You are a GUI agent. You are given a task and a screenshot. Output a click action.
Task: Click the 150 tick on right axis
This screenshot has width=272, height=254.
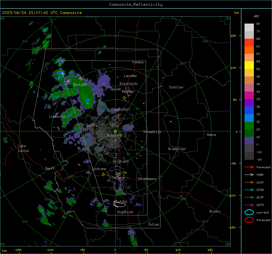(233, 36)
